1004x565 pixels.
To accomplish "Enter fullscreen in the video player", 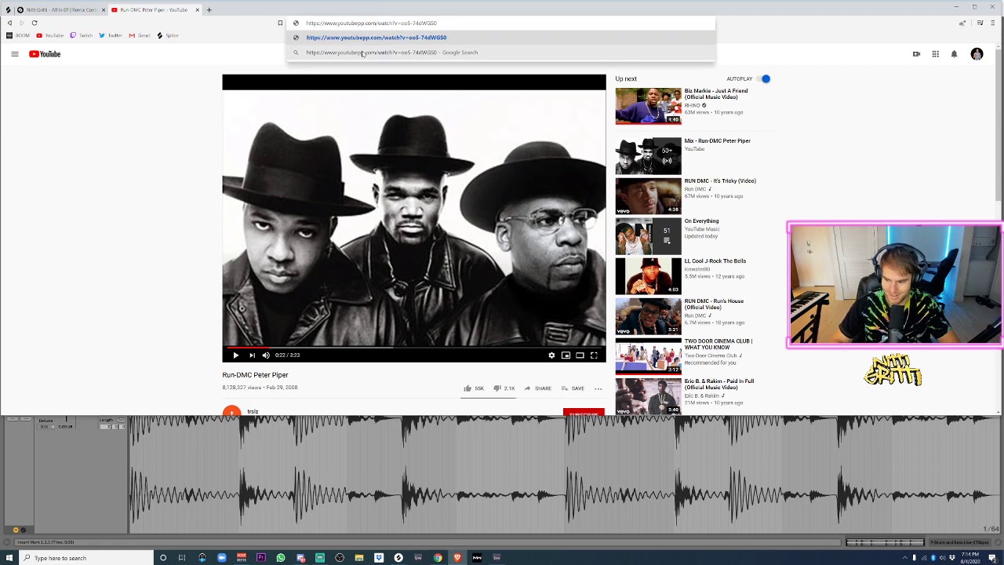I will click(x=594, y=355).
